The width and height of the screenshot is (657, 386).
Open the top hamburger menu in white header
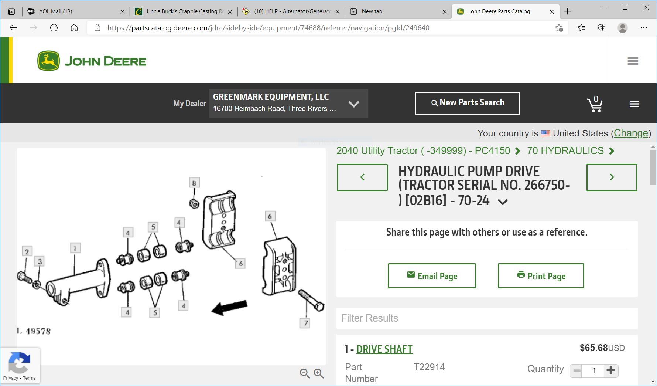[x=633, y=61]
